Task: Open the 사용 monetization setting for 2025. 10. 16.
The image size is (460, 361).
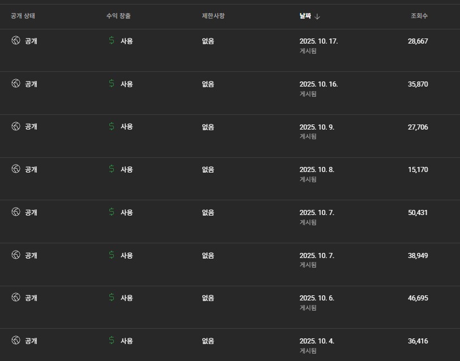Action: tap(126, 84)
